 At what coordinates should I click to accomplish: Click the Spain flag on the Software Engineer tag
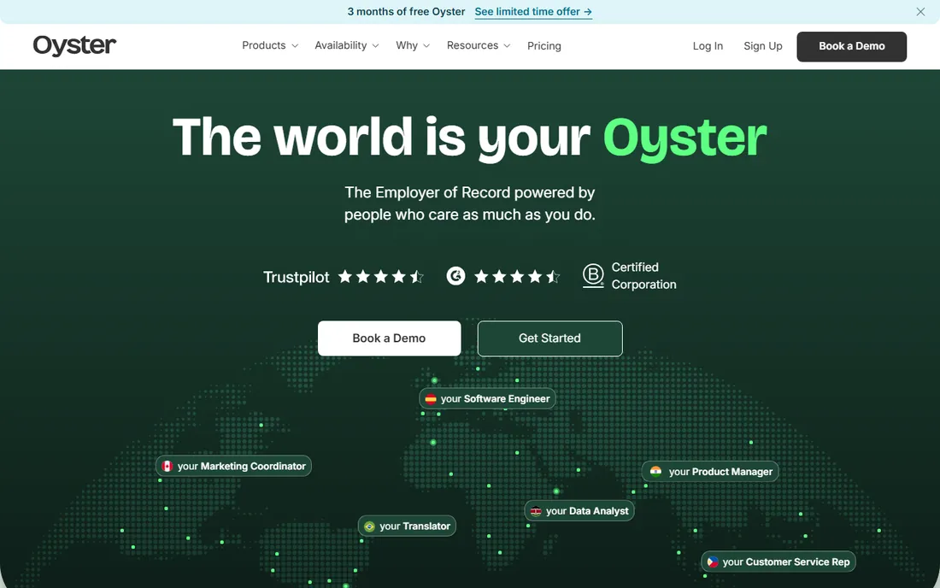point(431,398)
